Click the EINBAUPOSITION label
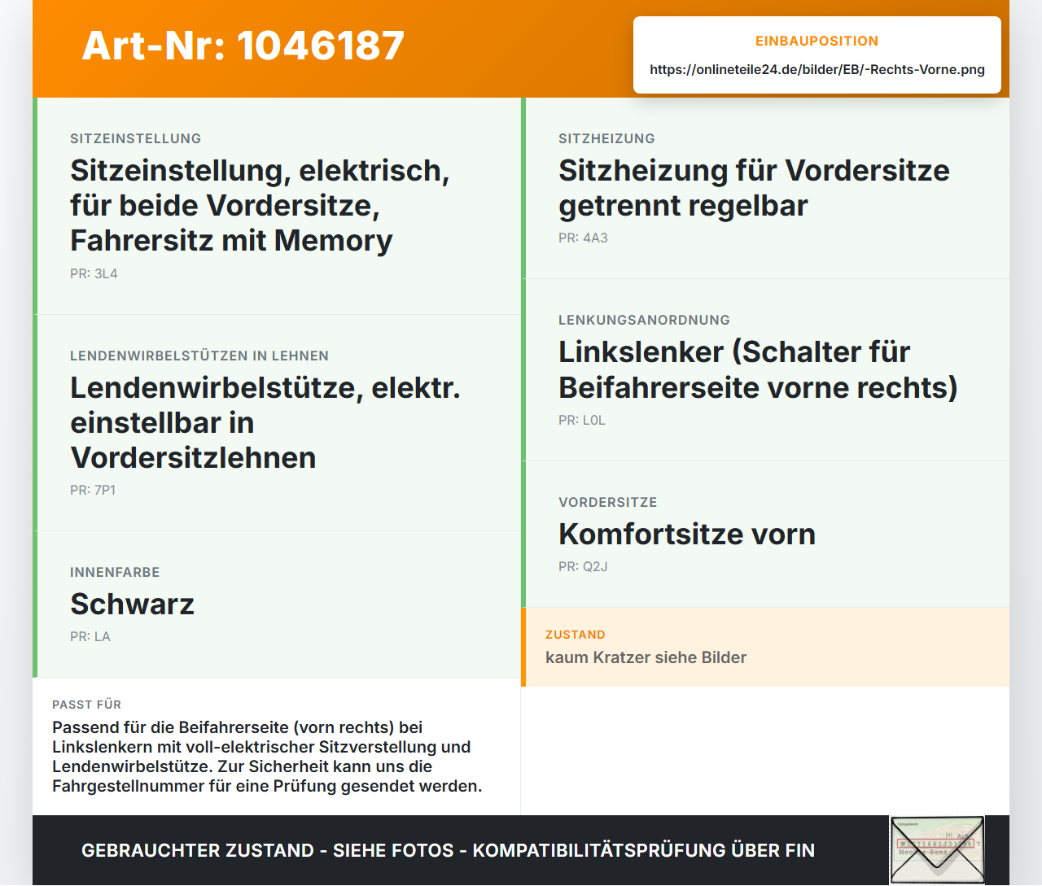1042x886 pixels. tap(817, 41)
